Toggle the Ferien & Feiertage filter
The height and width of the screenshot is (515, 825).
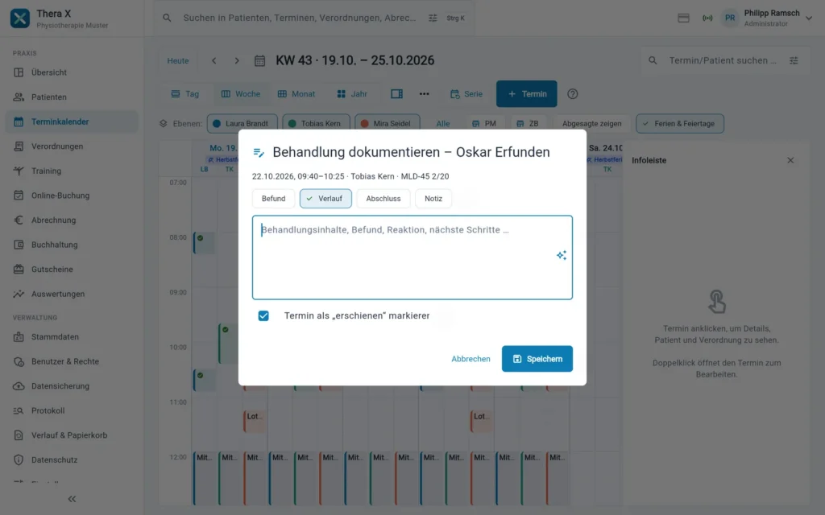pyautogui.click(x=680, y=123)
